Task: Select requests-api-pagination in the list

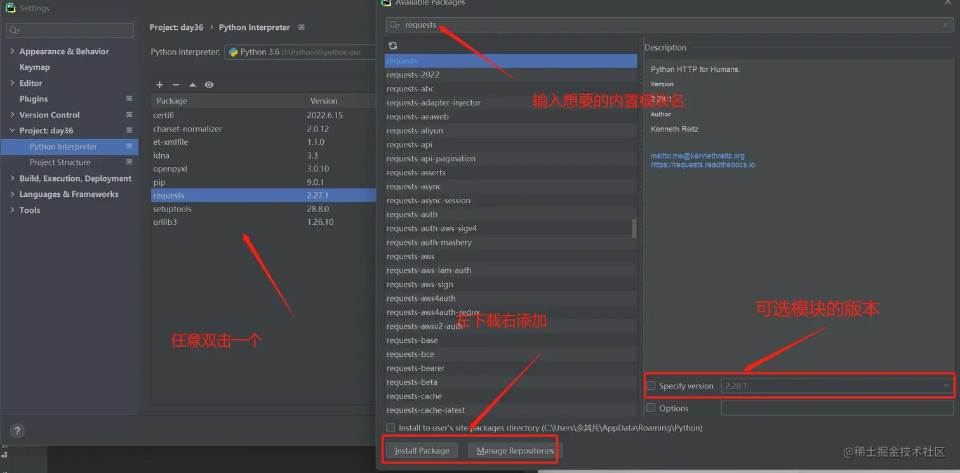Action: (x=511, y=159)
